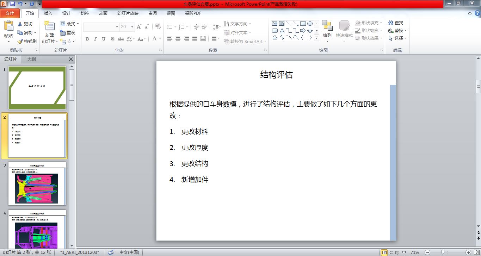
Task: Click the Format Painter (格式刷) icon
Action: tap(20, 42)
